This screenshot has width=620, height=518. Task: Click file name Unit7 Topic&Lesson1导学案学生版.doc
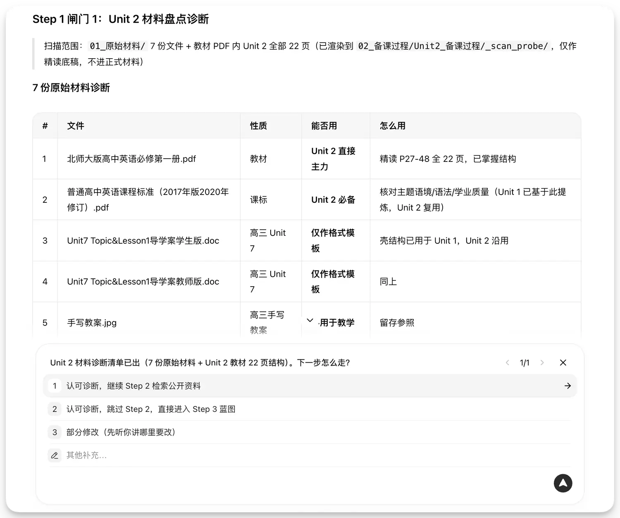[143, 240]
